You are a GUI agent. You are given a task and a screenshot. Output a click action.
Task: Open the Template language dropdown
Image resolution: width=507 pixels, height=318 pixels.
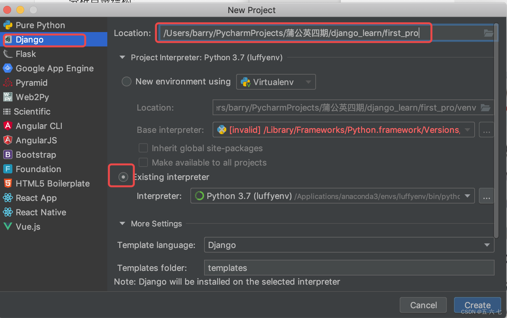click(x=349, y=245)
